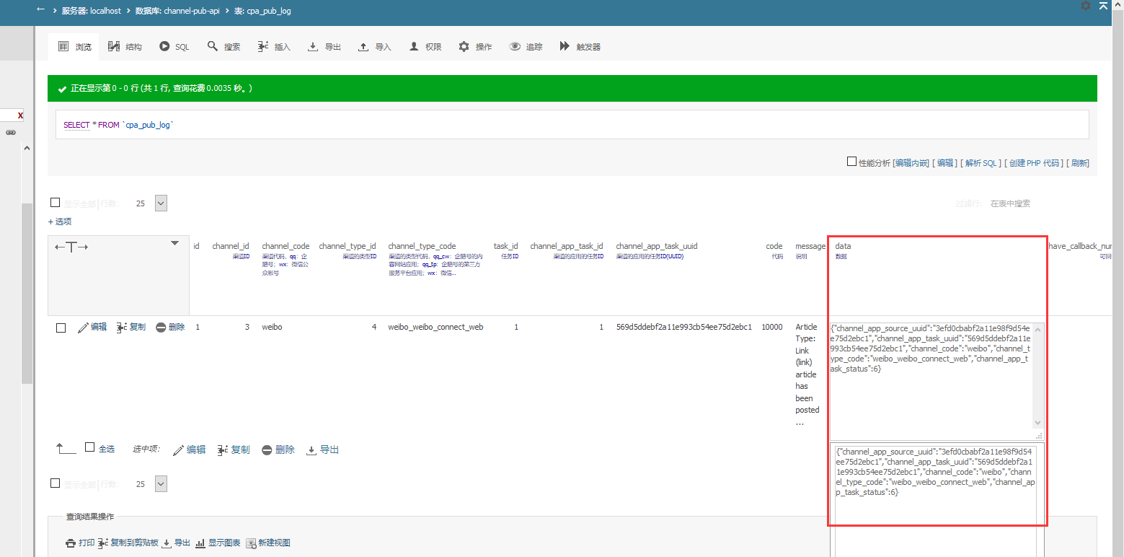Expand the + Options link
The image size is (1124, 557).
60,222
